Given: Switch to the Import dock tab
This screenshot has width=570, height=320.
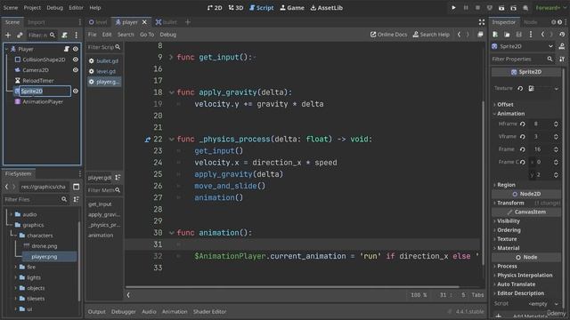Looking at the screenshot, I should [37, 22].
